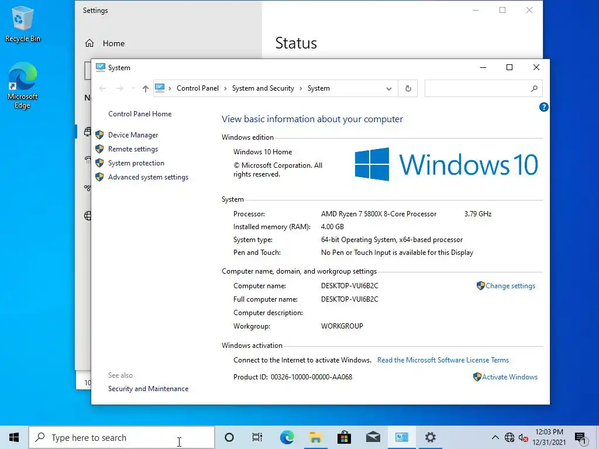Viewport: 599px width, 449px height.
Task: Click System and Security breadcrumb
Action: coord(263,88)
